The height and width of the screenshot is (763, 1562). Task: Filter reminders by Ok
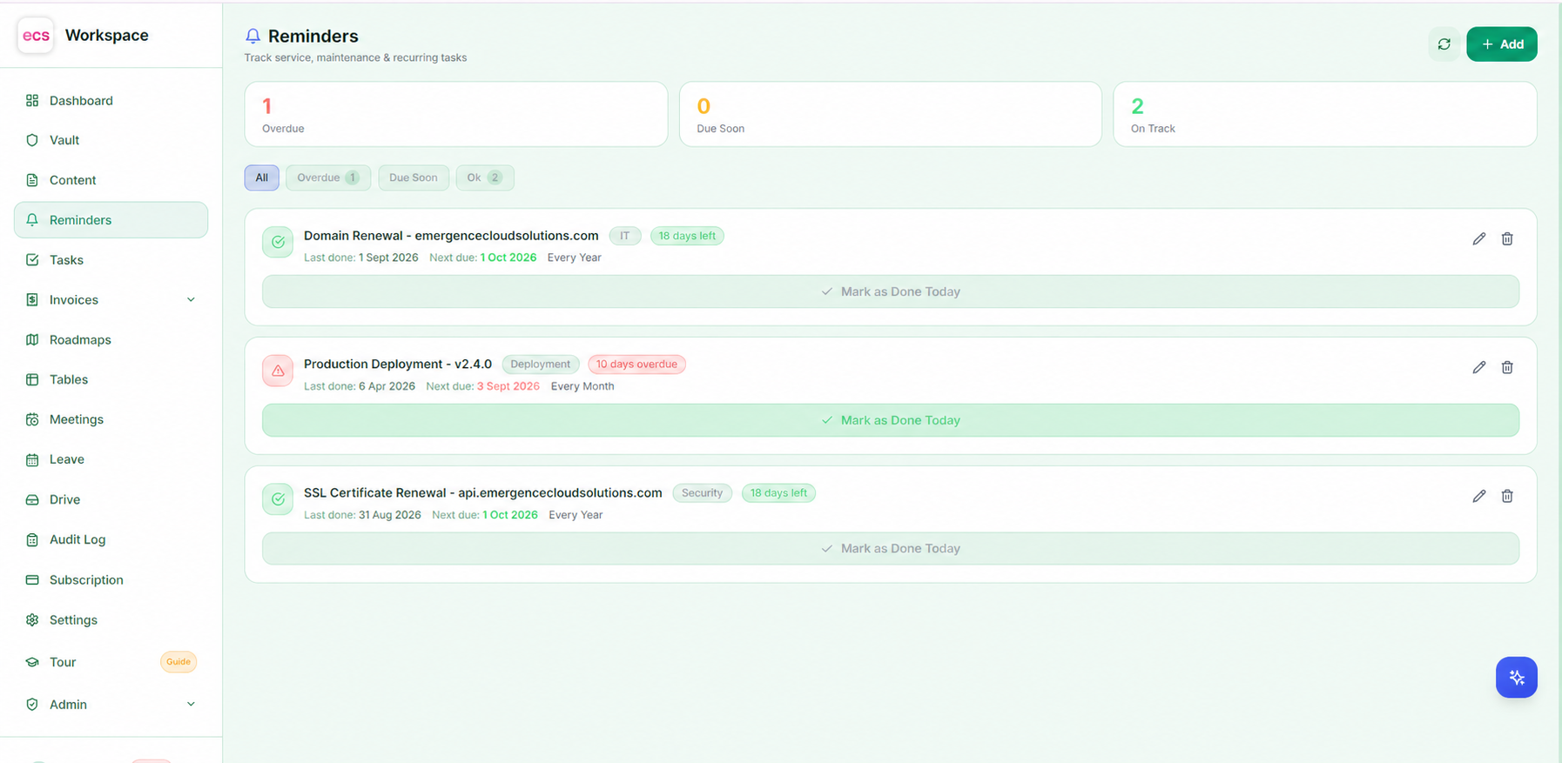485,177
